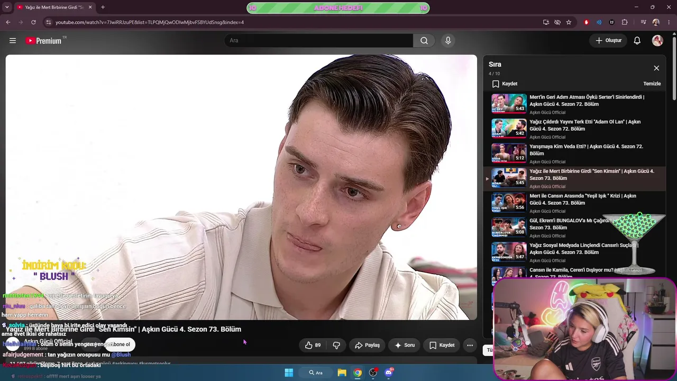Click the video title text under player
Image resolution: width=677 pixels, height=381 pixels.
(124, 329)
